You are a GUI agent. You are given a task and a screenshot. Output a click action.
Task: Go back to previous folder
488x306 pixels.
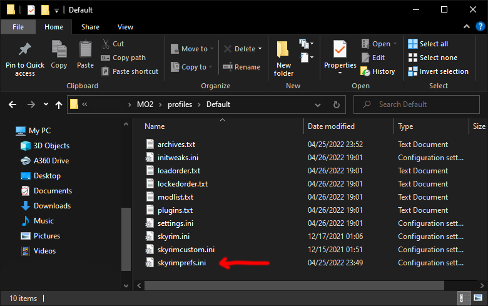(13, 105)
